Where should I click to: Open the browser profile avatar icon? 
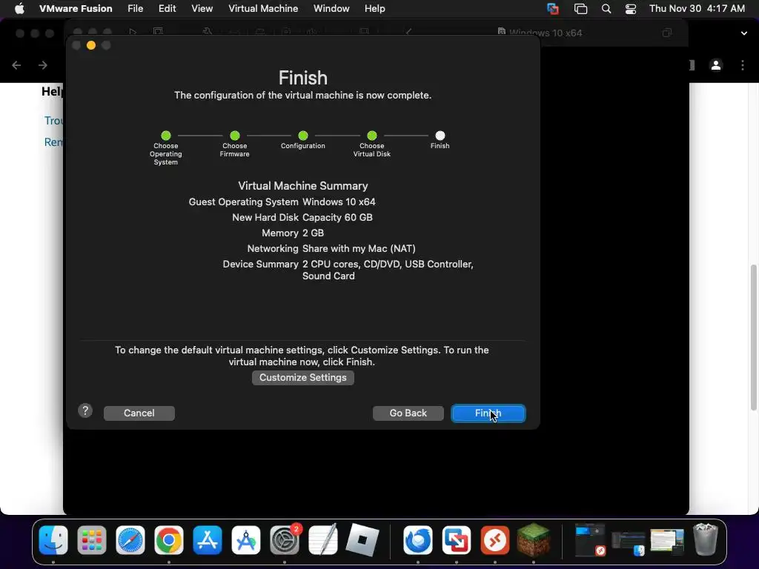(x=716, y=65)
